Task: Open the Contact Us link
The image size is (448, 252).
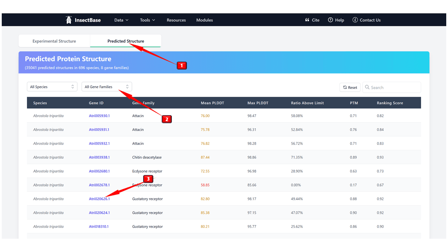Action: pos(366,20)
